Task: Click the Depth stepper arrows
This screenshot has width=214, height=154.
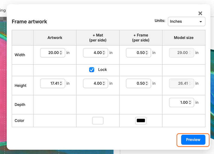Action: [x=190, y=102]
